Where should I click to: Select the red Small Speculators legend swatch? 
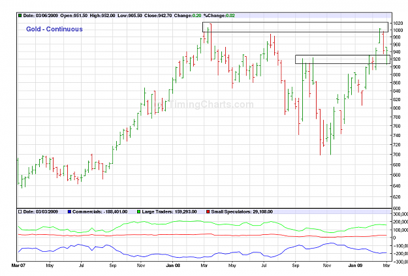tap(208, 212)
